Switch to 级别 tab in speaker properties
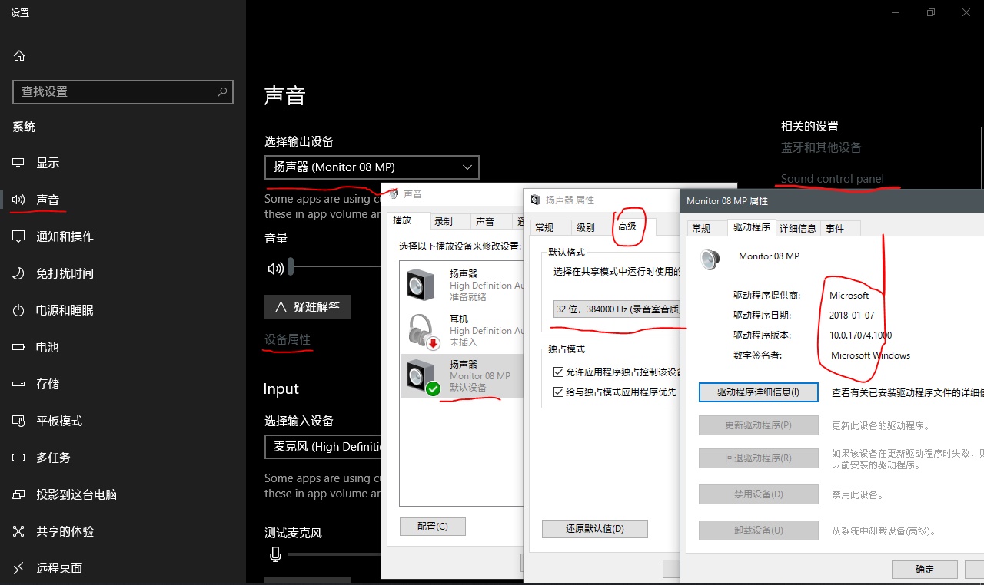Viewport: 984px width, 585px height. click(586, 227)
